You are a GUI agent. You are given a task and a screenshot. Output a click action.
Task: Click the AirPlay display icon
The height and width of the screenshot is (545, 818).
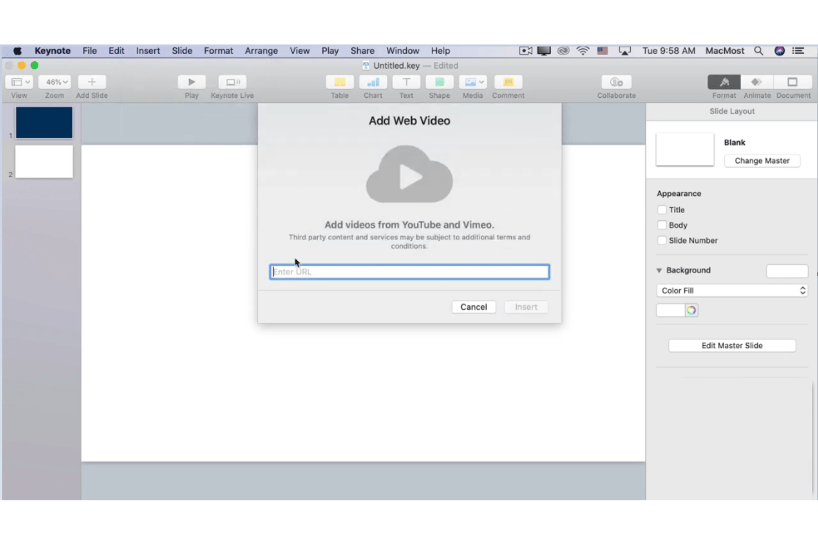(x=625, y=51)
